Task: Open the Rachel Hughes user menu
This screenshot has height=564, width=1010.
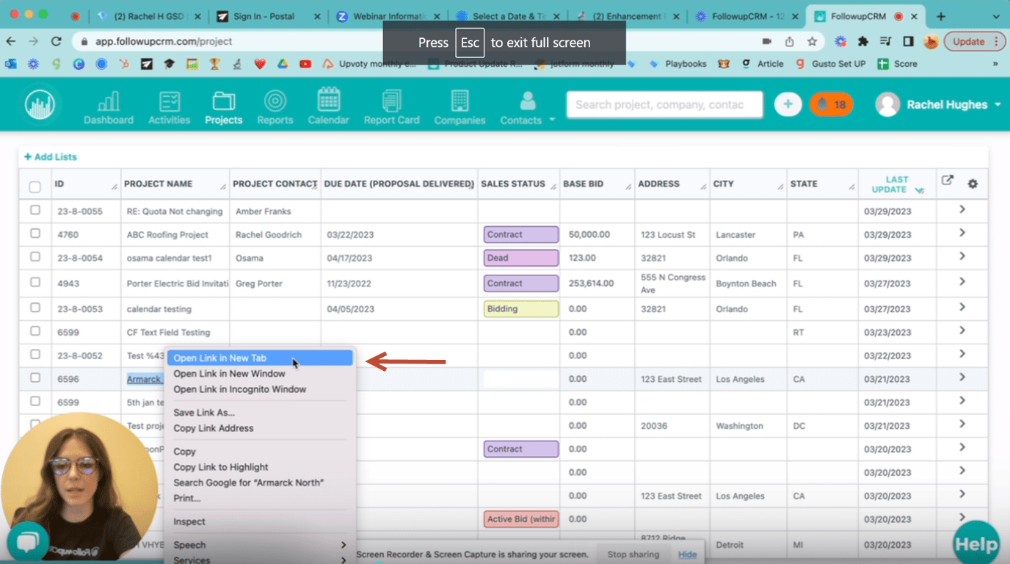Action: 939,105
